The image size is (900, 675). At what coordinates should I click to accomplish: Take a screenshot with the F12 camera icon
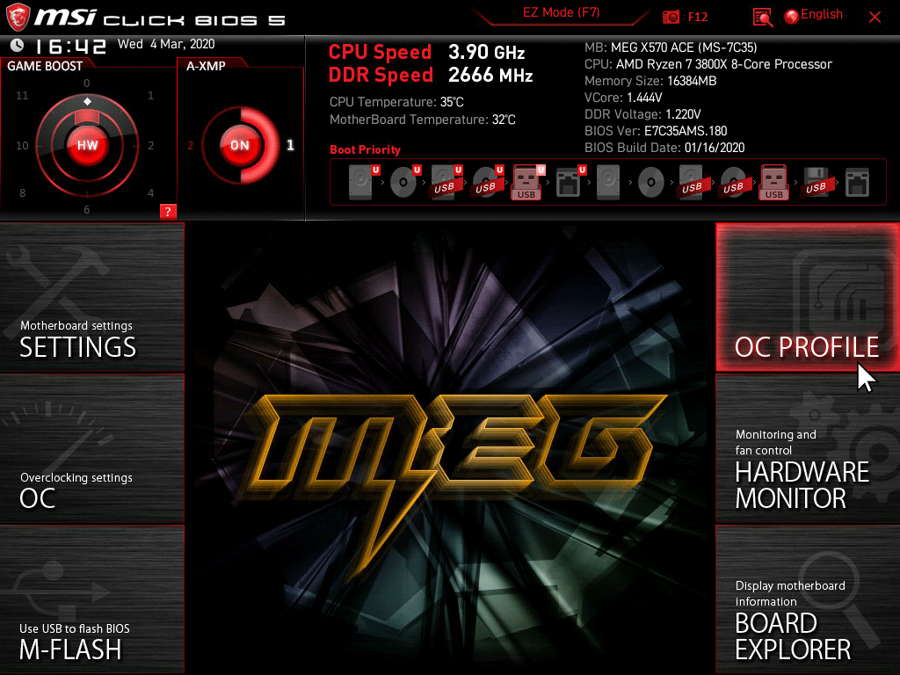tap(671, 18)
